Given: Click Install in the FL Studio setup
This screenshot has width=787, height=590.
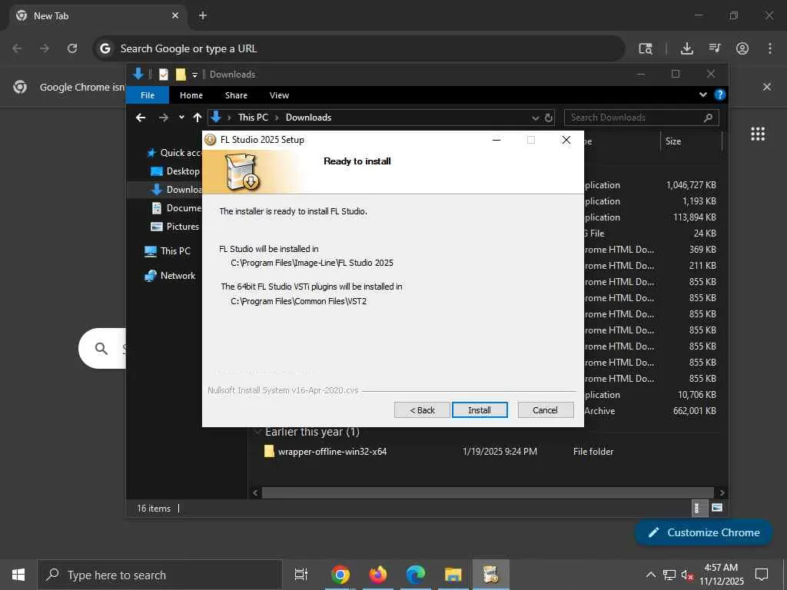Looking at the screenshot, I should click(480, 410).
